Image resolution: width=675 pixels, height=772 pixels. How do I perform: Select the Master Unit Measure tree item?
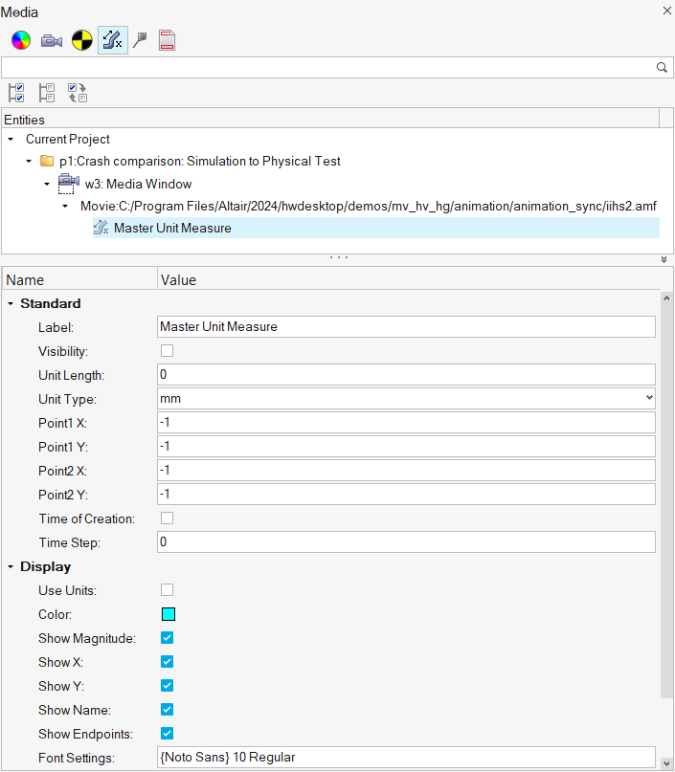pyautogui.click(x=172, y=228)
